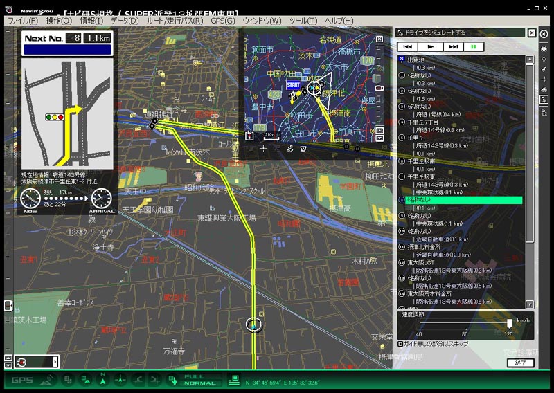The height and width of the screenshot is (393, 554).
Task: Click the current vehicle position marker on the map
Action: coord(254,325)
